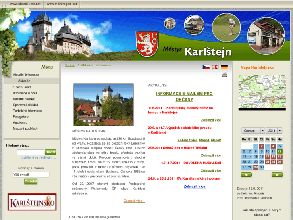Image resolution: width=293 pixels, height=220 pixels.
Task: Open the Karlštejnsko map thumbnail
Action: click(x=262, y=92)
